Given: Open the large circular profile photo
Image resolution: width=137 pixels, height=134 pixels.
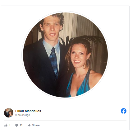Looking at the screenshot, I should (x=65, y=55).
